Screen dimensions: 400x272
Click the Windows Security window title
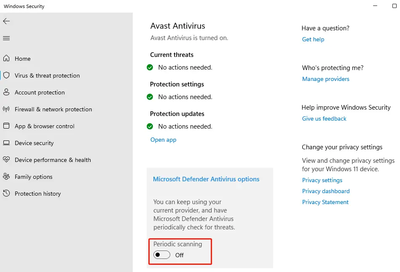coord(24,6)
